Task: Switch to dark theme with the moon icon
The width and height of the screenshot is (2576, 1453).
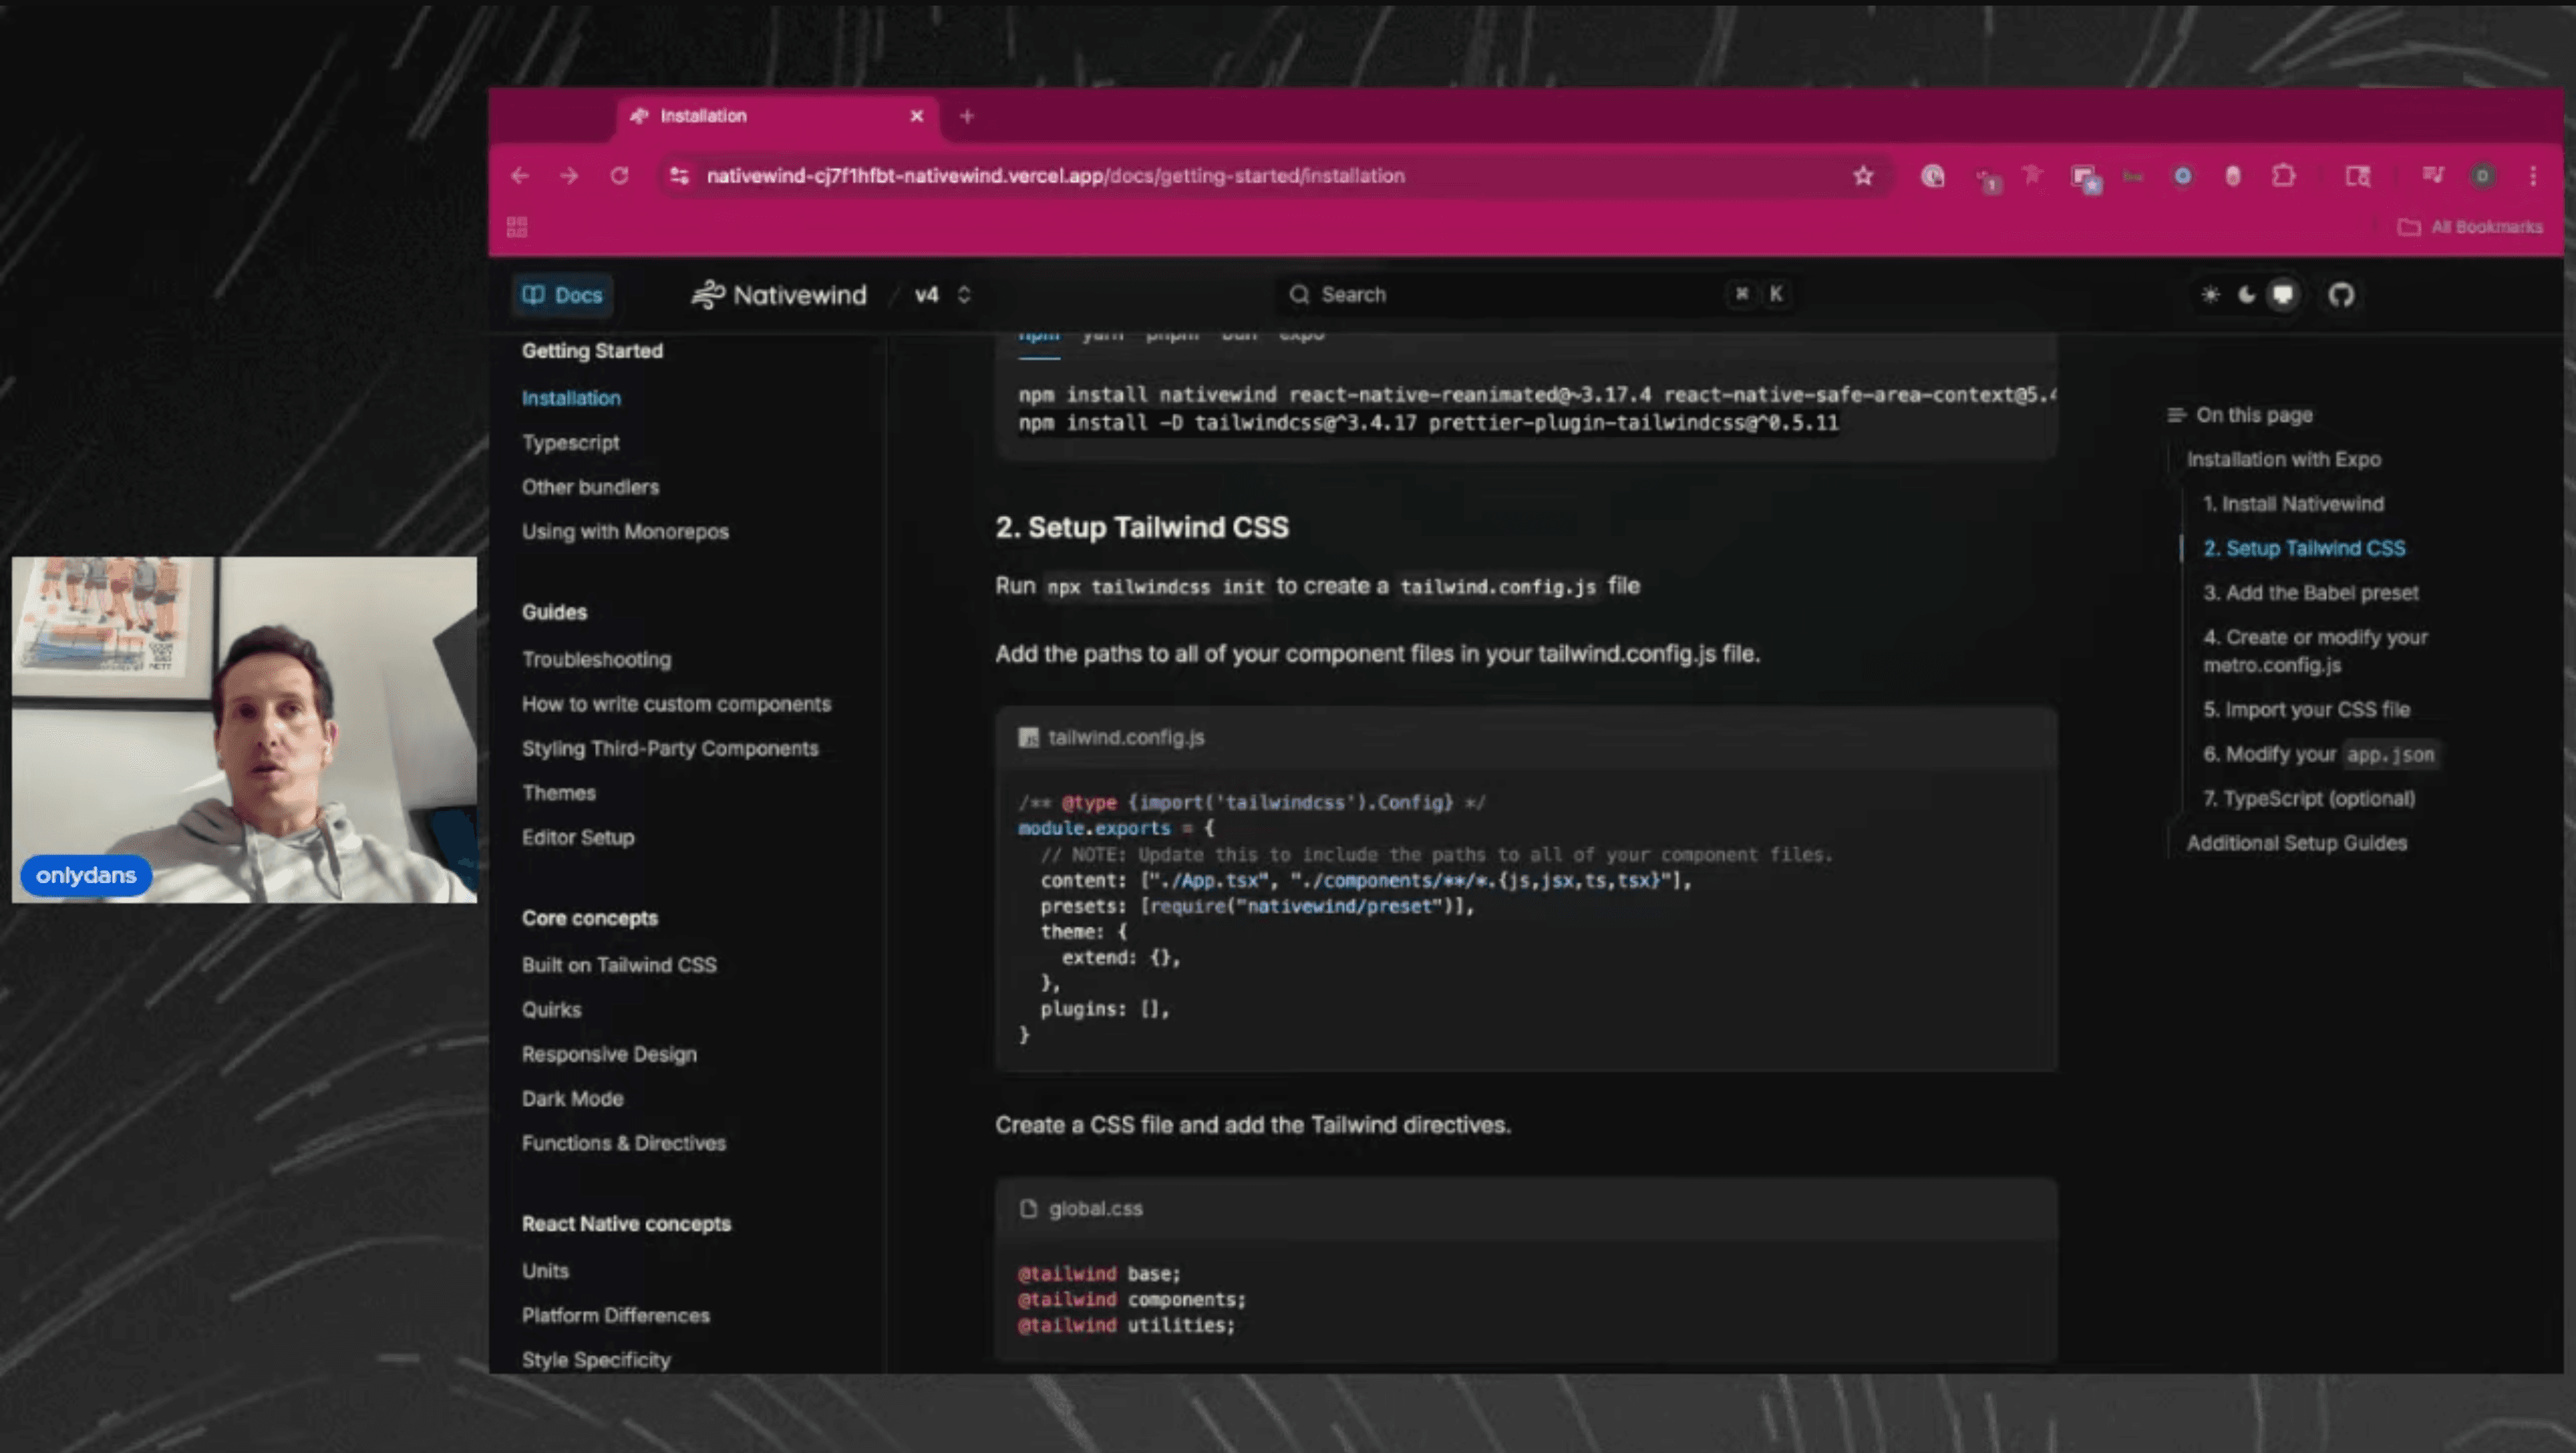Action: [2247, 295]
